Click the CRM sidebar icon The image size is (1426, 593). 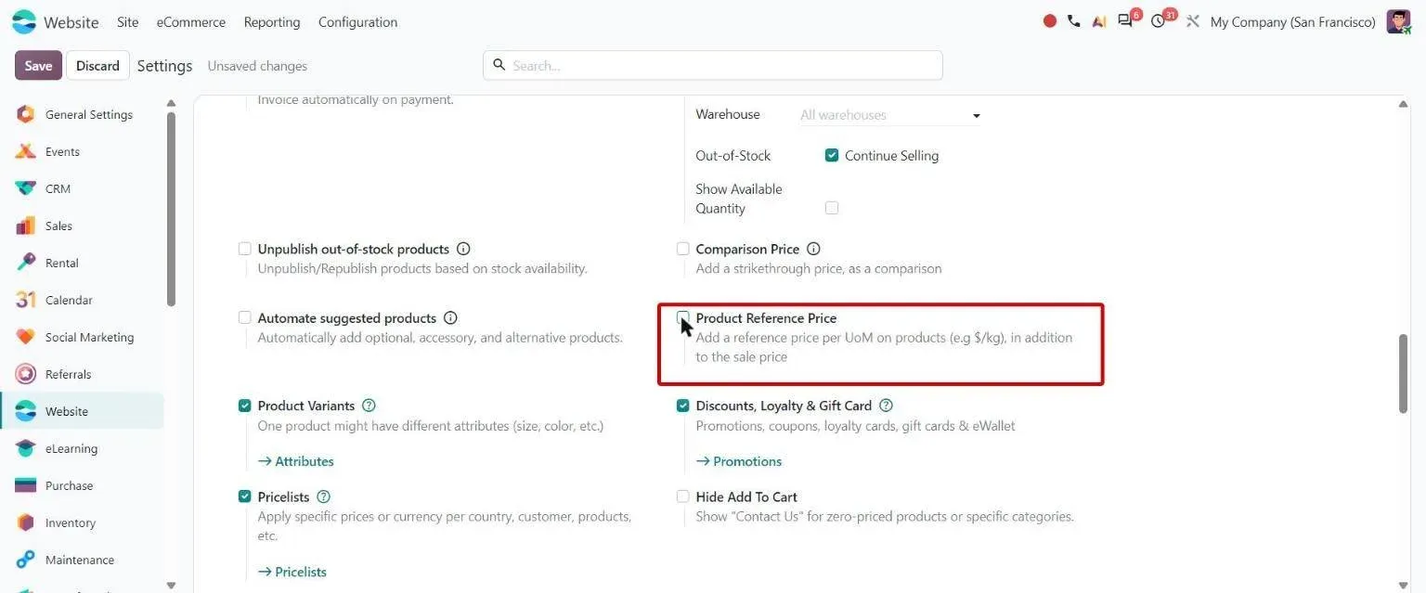(26, 188)
